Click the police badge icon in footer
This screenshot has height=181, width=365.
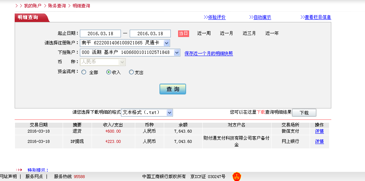(237, 177)
